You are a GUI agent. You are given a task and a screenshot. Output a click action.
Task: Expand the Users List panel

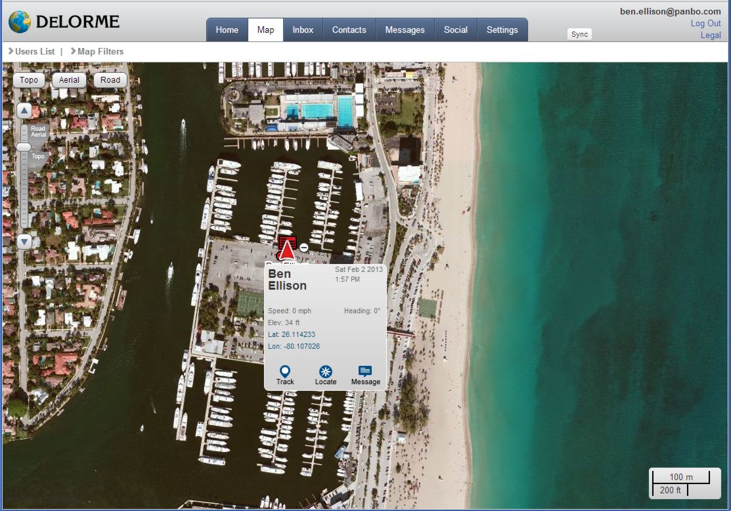[x=32, y=51]
